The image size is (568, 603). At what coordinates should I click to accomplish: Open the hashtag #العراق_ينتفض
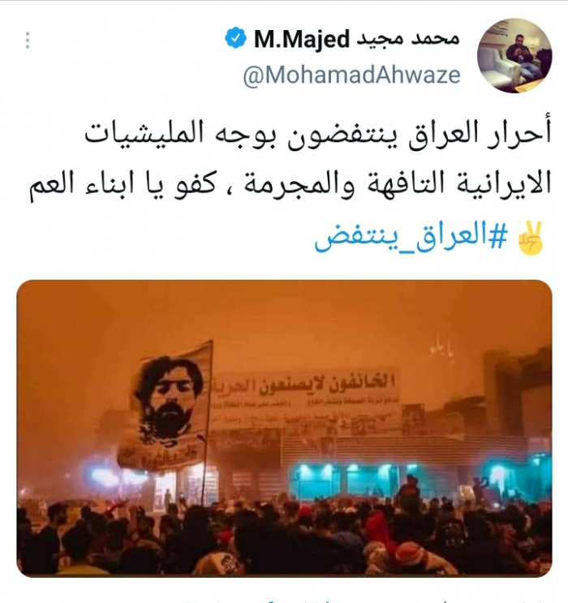coord(411,238)
